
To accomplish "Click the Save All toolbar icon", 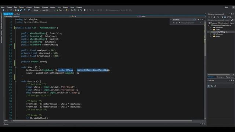I will click(x=21, y=10).
